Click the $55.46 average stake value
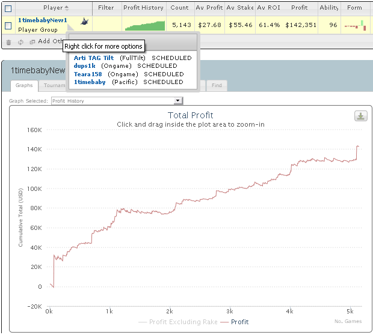The image size is (373, 335). (240, 25)
